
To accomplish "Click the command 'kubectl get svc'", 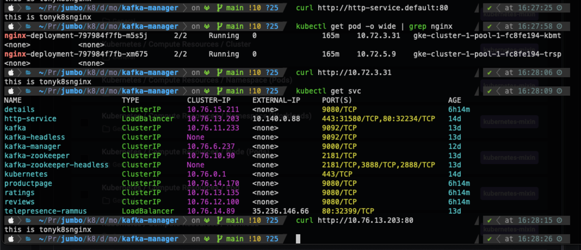I will pyautogui.click(x=329, y=91).
